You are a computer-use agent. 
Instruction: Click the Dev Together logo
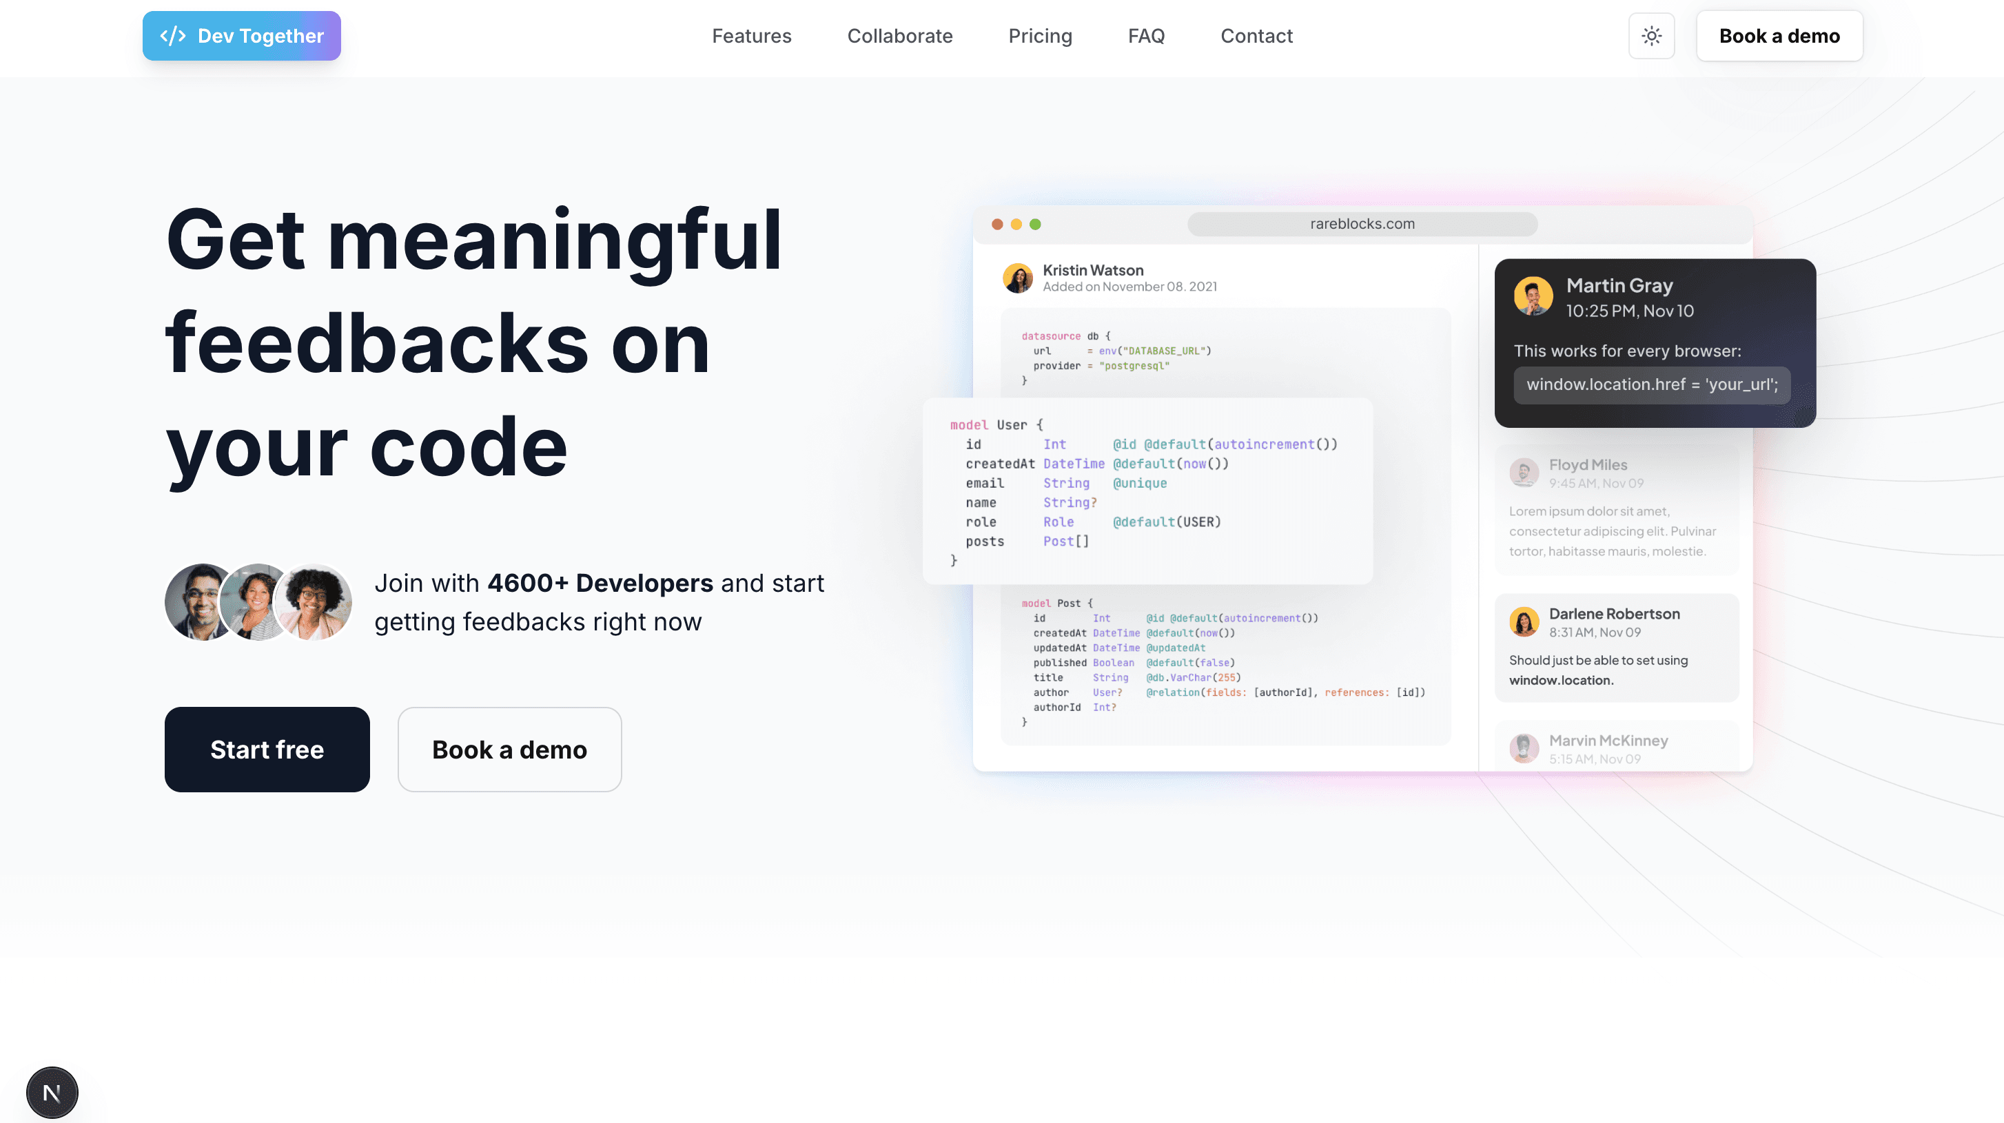(x=241, y=36)
